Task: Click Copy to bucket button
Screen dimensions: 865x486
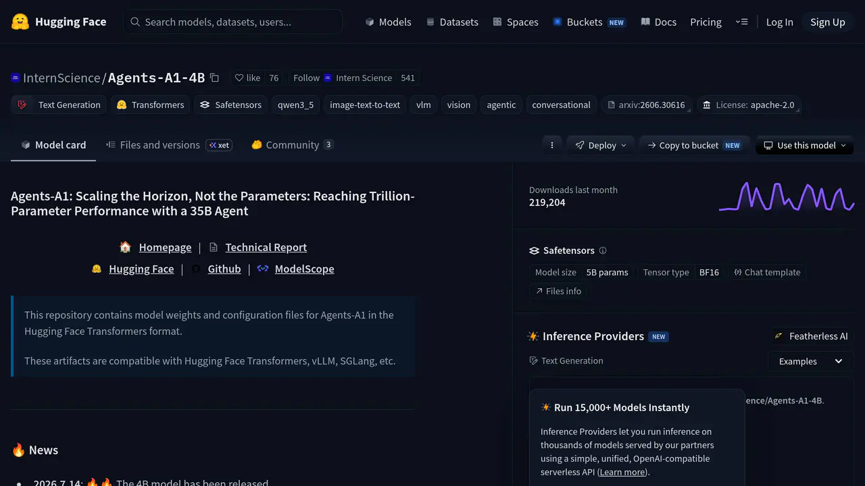Action: (694, 145)
